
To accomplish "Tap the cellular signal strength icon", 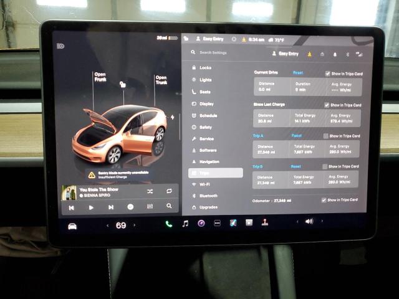I will click(359, 54).
